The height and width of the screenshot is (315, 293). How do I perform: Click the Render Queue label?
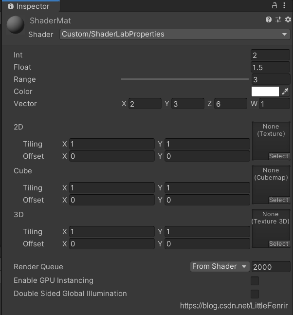coord(38,267)
